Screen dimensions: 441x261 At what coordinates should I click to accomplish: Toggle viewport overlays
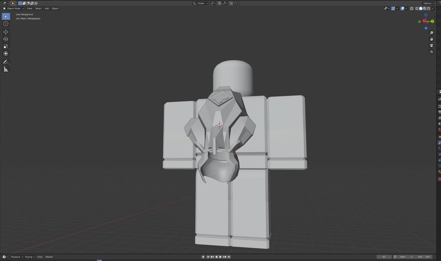[402, 8]
